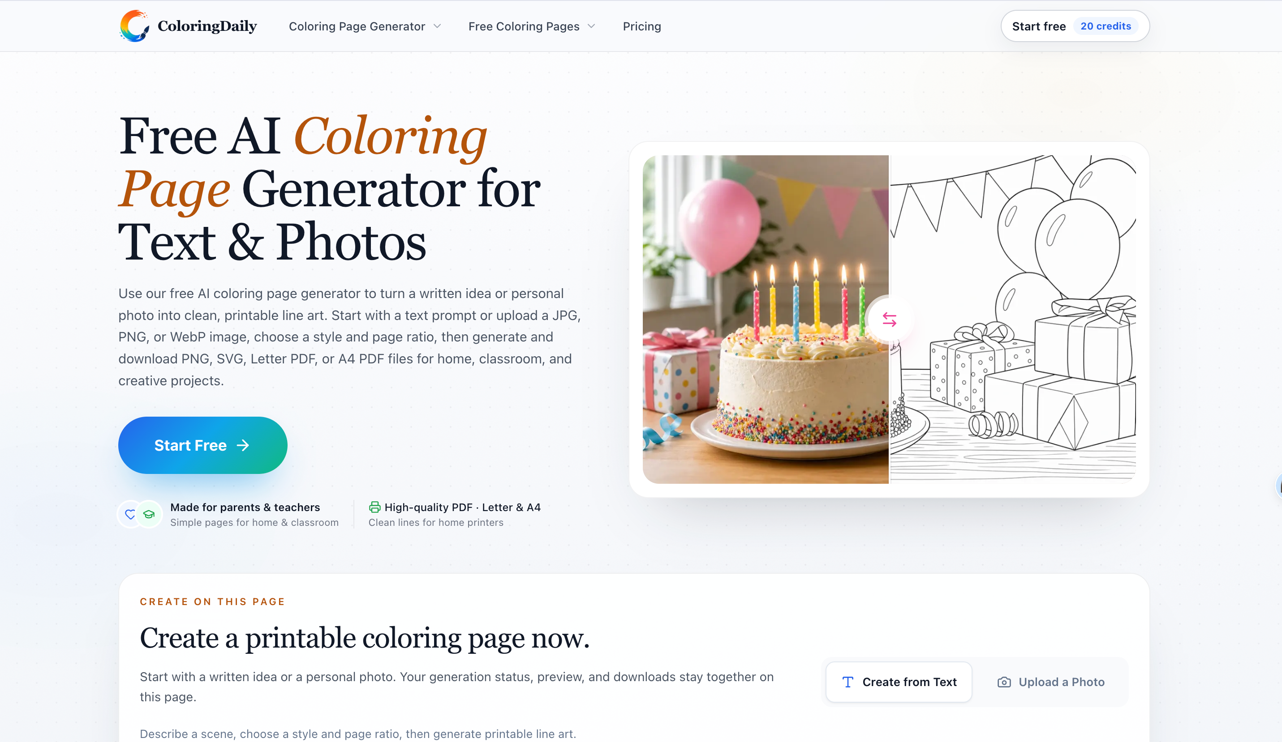Click the birthday cake color photo
This screenshot has width=1282, height=742.
765,319
